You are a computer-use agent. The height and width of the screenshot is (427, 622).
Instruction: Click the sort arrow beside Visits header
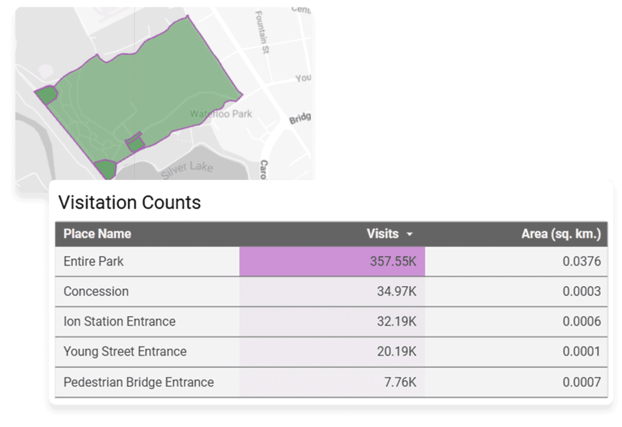(x=409, y=234)
